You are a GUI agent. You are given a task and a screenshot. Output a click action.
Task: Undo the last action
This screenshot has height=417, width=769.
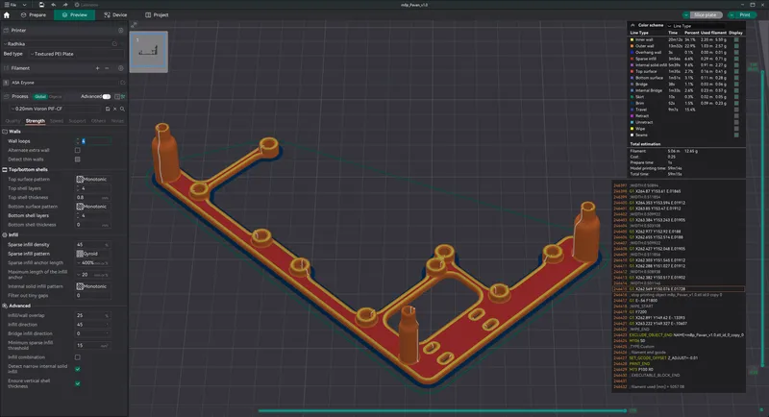[54, 5]
